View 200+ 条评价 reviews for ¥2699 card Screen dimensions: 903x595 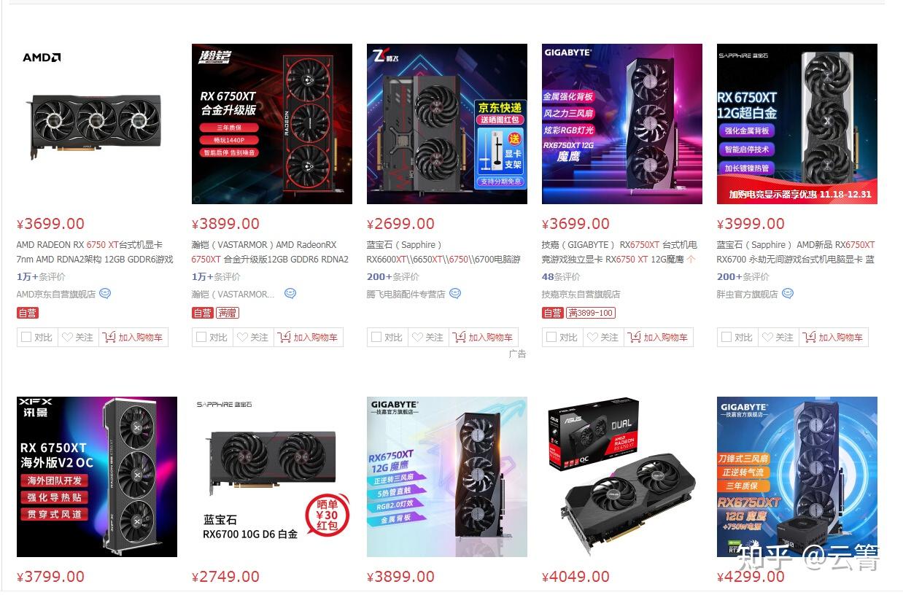tap(393, 277)
